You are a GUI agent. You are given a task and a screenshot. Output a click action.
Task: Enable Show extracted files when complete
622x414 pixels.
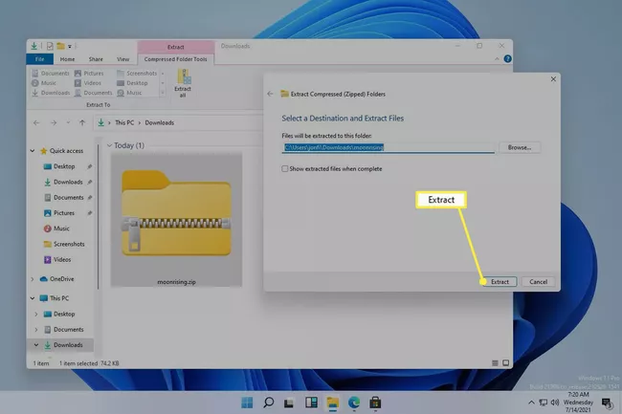(x=284, y=168)
